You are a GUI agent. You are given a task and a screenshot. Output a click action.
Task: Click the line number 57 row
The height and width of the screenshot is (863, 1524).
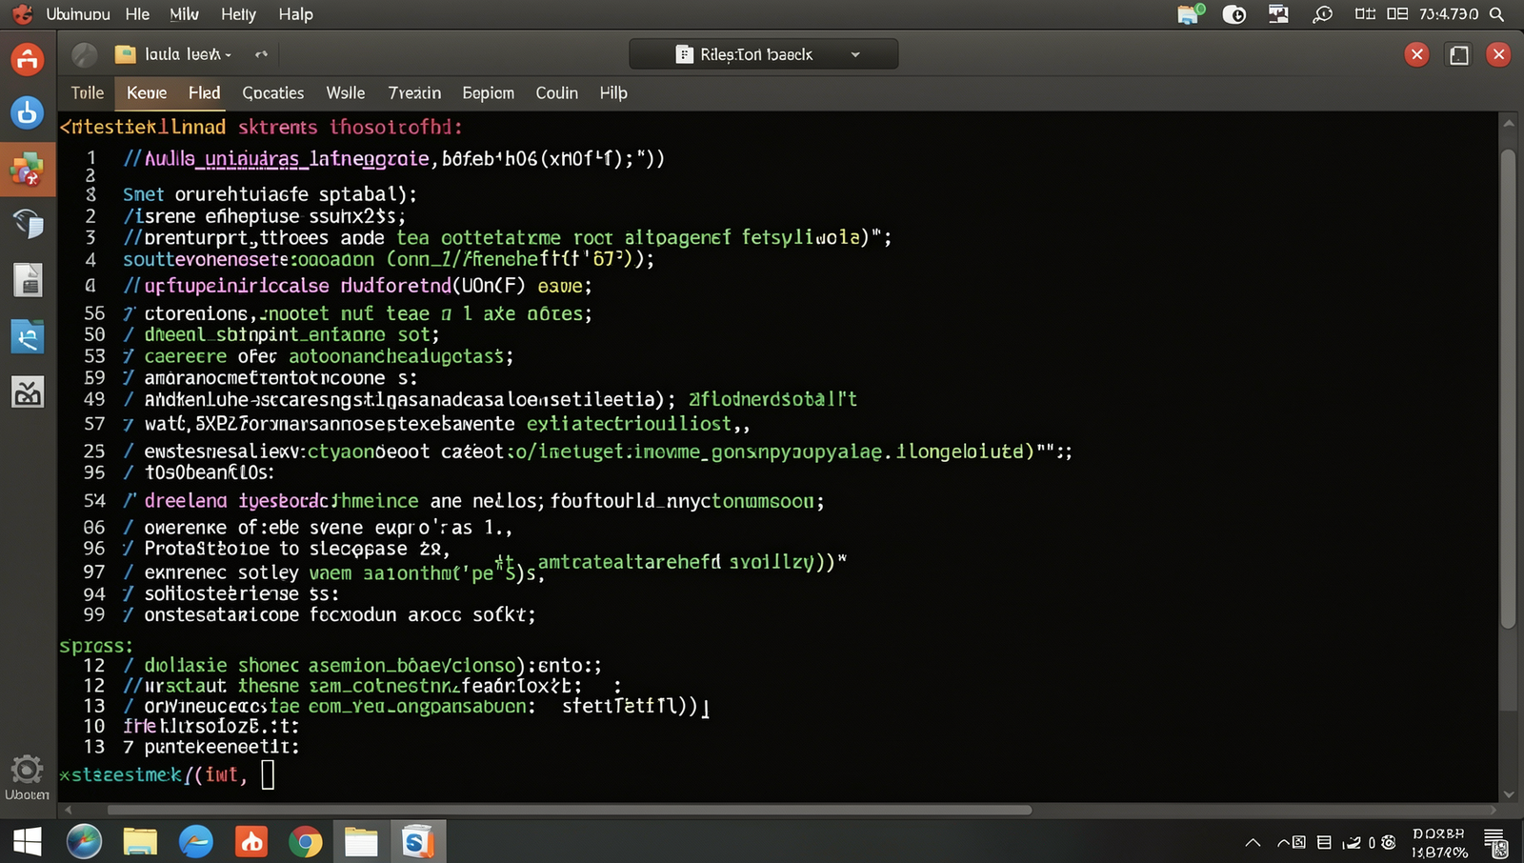[417, 424]
